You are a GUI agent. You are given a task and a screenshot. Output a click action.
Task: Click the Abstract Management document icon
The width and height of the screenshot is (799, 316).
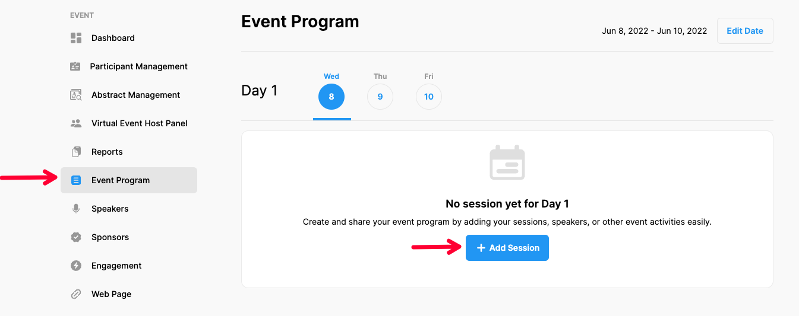[x=76, y=95]
